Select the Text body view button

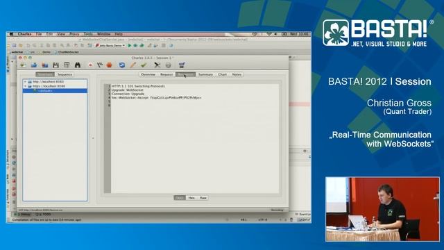[x=180, y=197]
